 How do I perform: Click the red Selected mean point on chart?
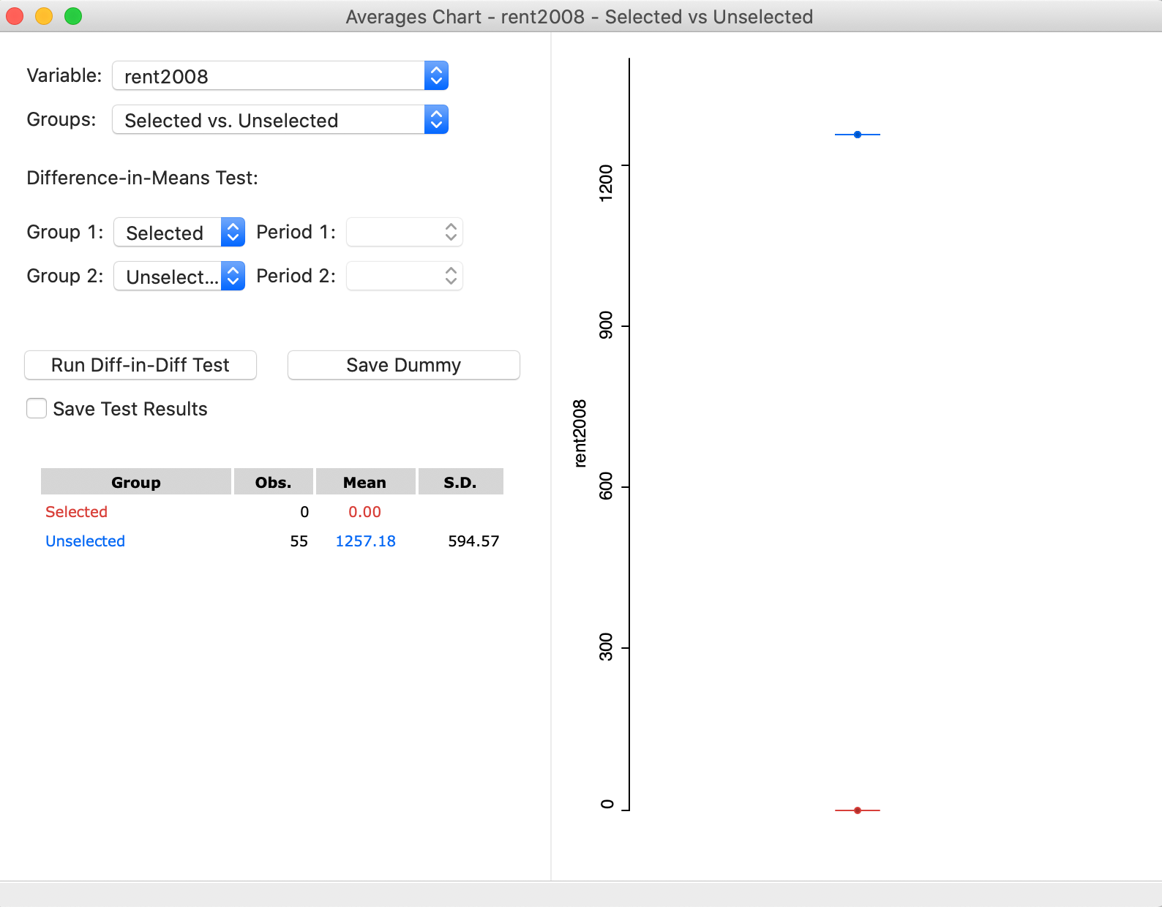[858, 810]
